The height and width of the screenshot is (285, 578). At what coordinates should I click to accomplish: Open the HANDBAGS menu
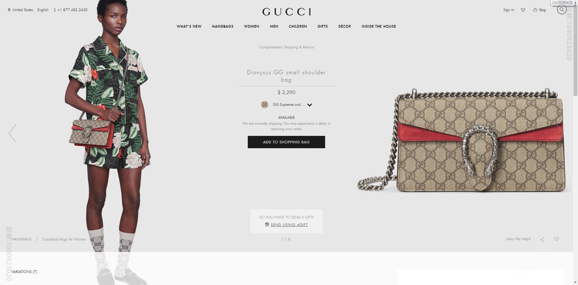[x=223, y=26]
